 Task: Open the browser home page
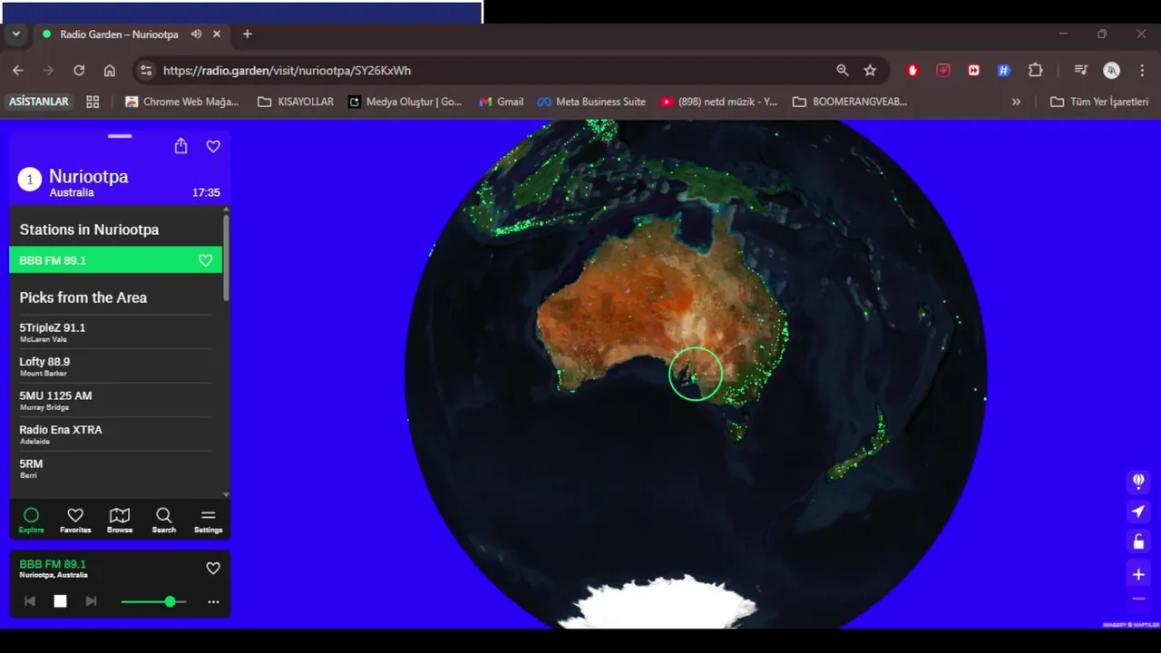[x=110, y=70]
